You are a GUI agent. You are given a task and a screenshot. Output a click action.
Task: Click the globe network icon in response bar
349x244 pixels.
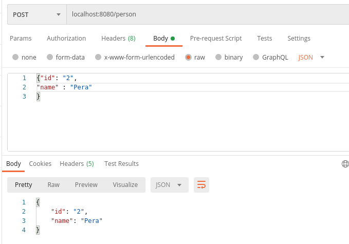pyautogui.click(x=345, y=164)
